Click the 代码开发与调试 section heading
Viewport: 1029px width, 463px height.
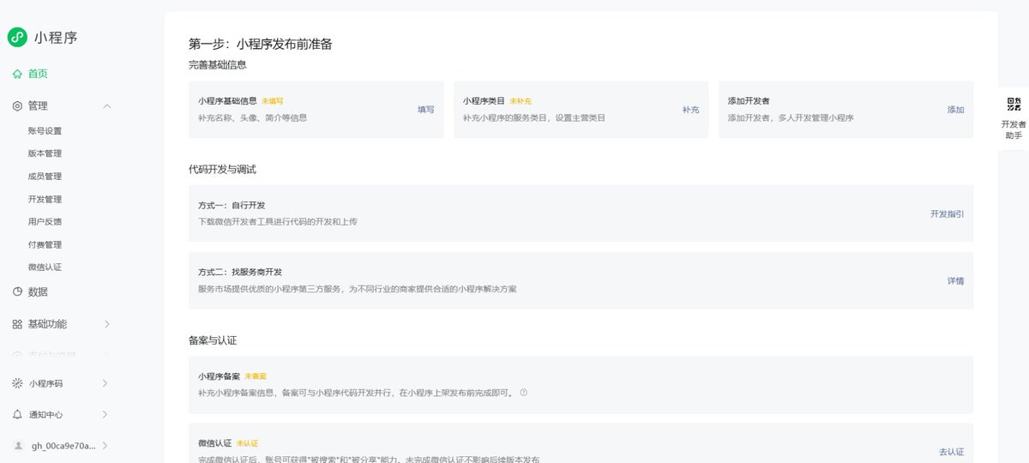222,169
